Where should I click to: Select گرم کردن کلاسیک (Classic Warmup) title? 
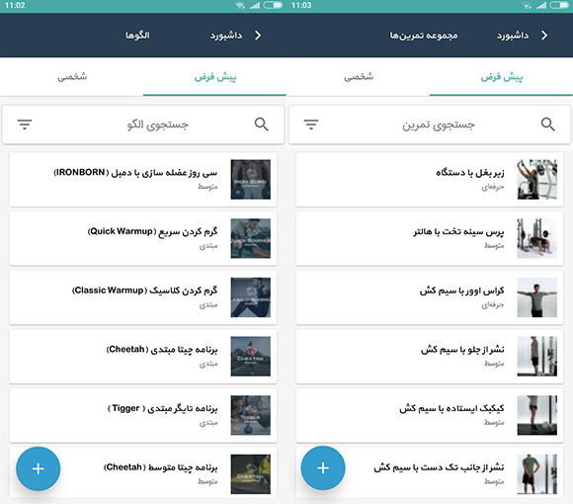144,291
